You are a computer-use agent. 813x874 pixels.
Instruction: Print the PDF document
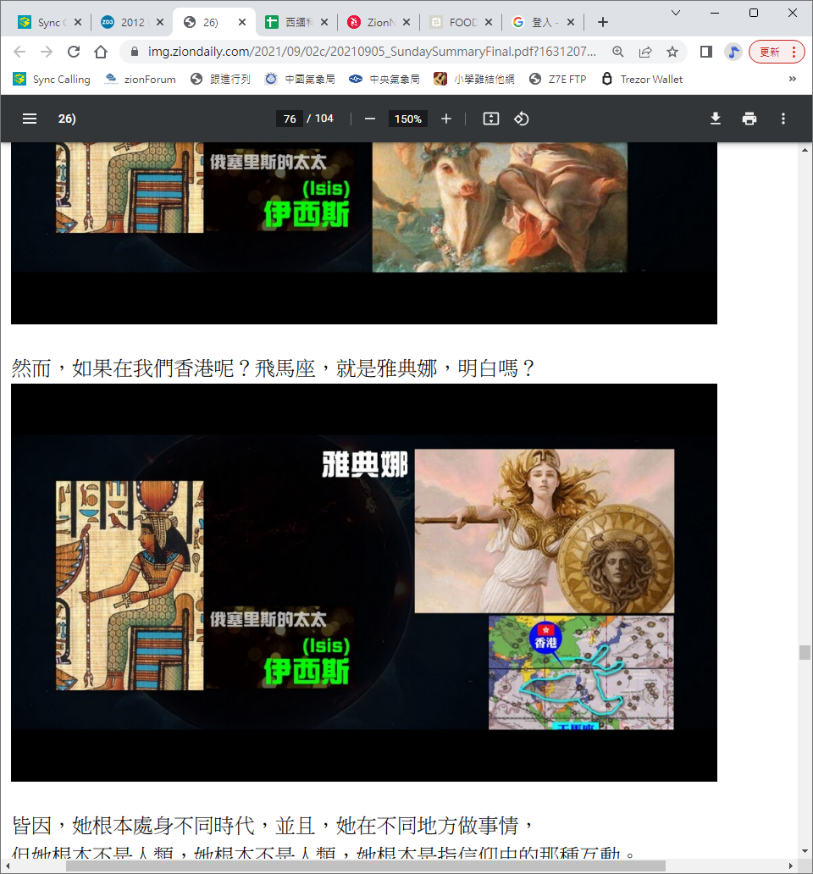click(749, 119)
